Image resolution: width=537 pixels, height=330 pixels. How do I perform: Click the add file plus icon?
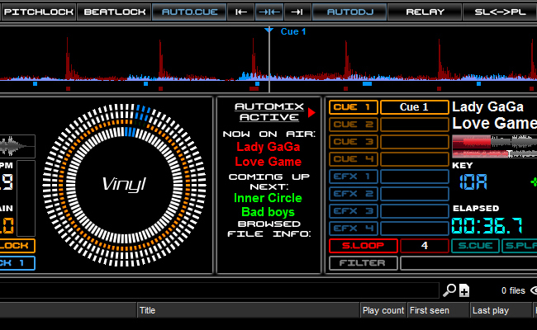(x=464, y=290)
